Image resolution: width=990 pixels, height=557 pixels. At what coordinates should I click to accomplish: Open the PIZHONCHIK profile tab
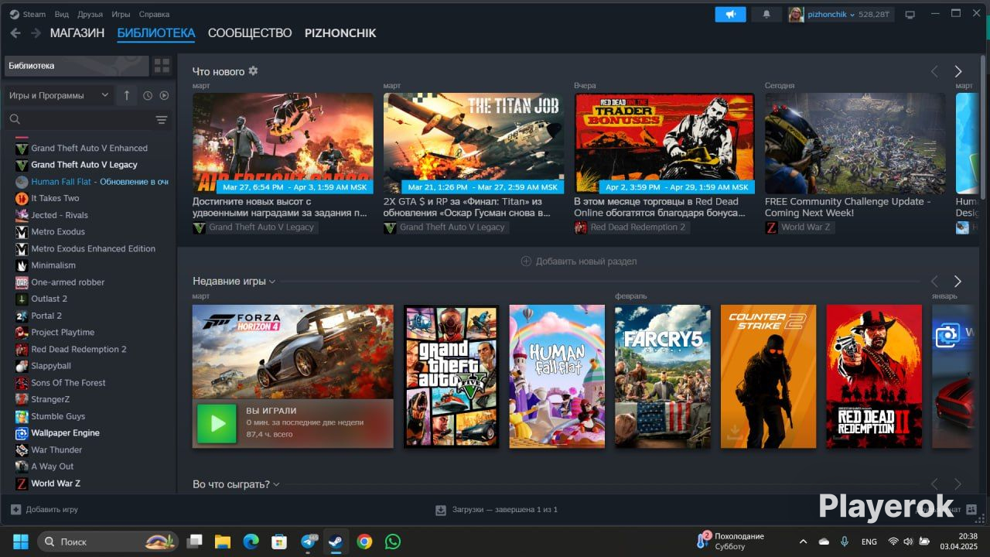click(x=340, y=33)
